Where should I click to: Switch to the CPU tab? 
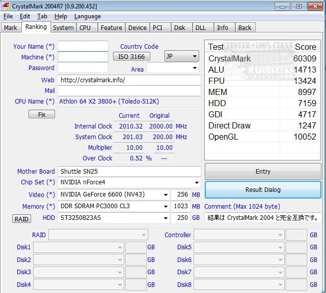click(85, 28)
